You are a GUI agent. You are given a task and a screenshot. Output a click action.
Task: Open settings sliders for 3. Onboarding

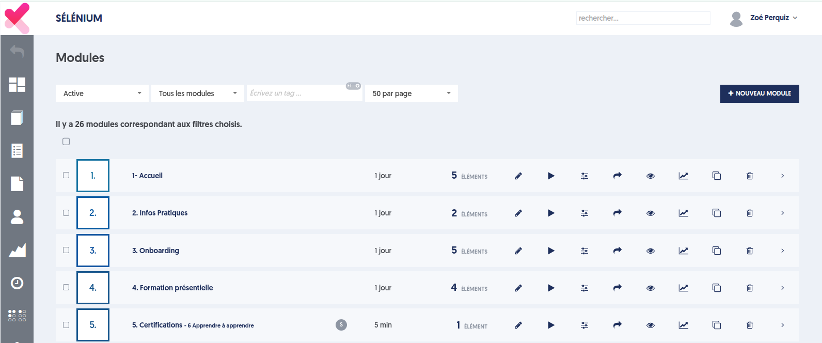click(x=584, y=251)
